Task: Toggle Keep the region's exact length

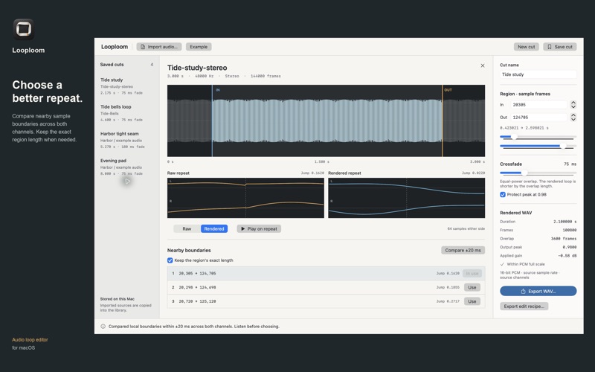Action: pos(170,260)
